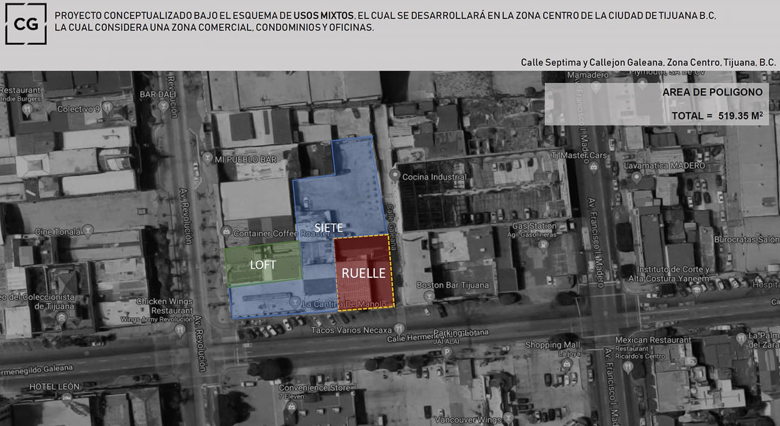The image size is (780, 426).
Task: Click the Lavamatica MADERO location pin
Action: [637, 178]
